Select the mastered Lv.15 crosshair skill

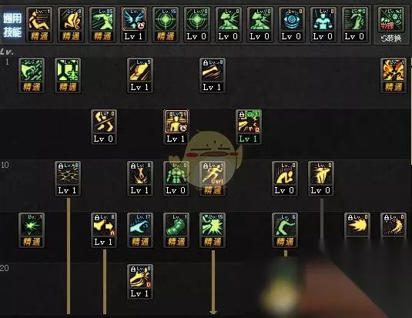pos(166,25)
